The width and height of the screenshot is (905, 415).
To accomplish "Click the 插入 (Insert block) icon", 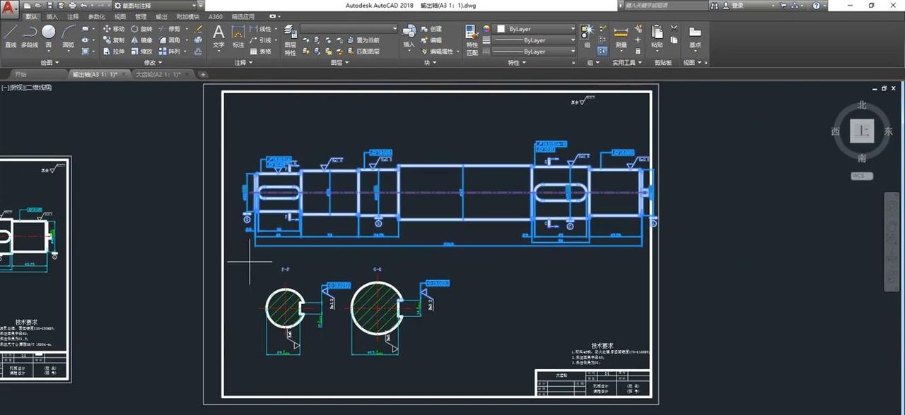I will [409, 35].
